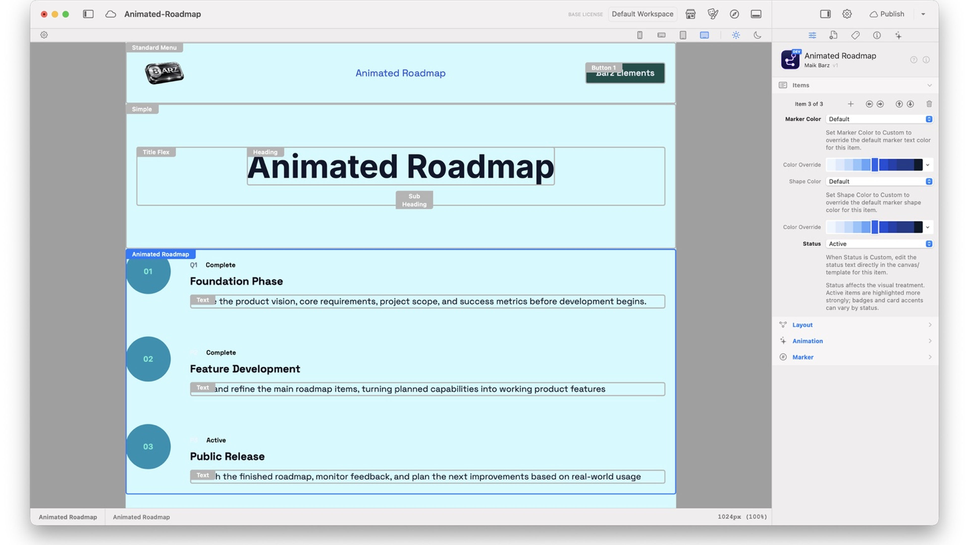
Task: Open the storefront marketplace icon
Action: pos(690,14)
